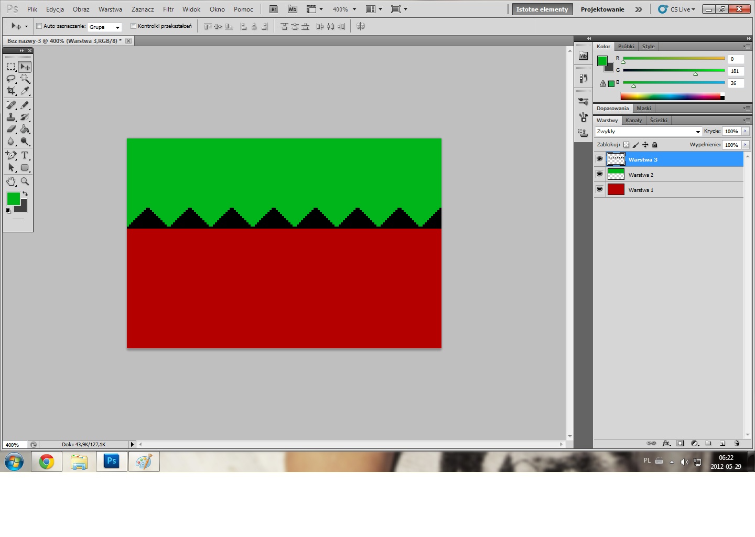Viewport: 755px width, 537px height.
Task: Hide Warstwa 2 layer visibility
Action: pos(600,174)
